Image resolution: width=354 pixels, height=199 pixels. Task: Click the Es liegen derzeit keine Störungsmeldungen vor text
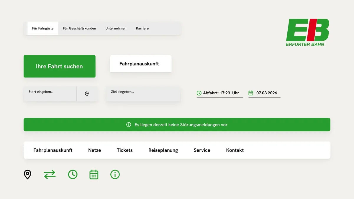pyautogui.click(x=181, y=125)
